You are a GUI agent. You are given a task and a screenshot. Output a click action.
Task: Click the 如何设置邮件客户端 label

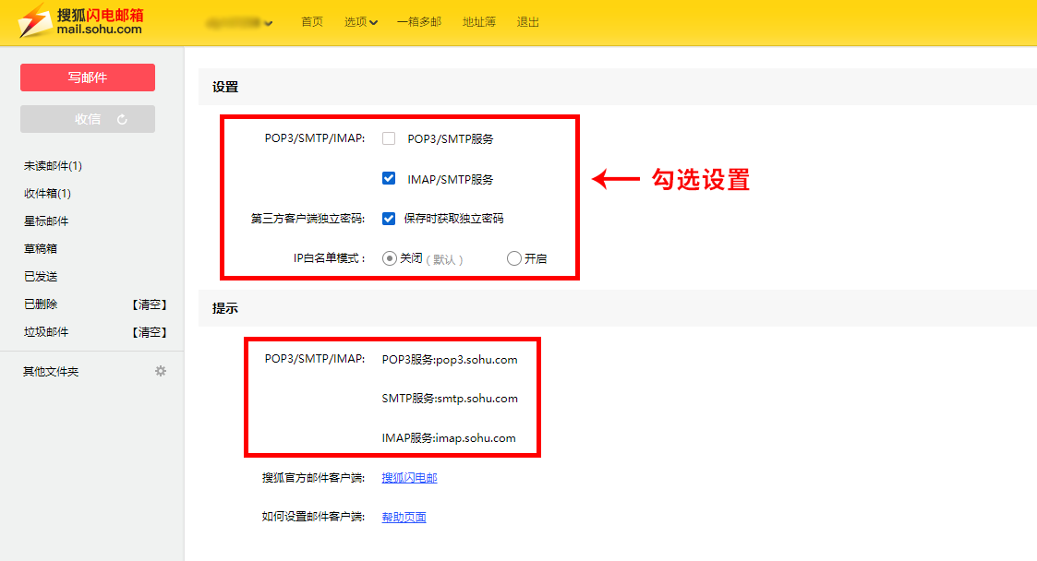pos(313,517)
